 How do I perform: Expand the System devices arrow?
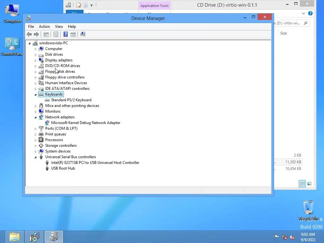[35, 152]
